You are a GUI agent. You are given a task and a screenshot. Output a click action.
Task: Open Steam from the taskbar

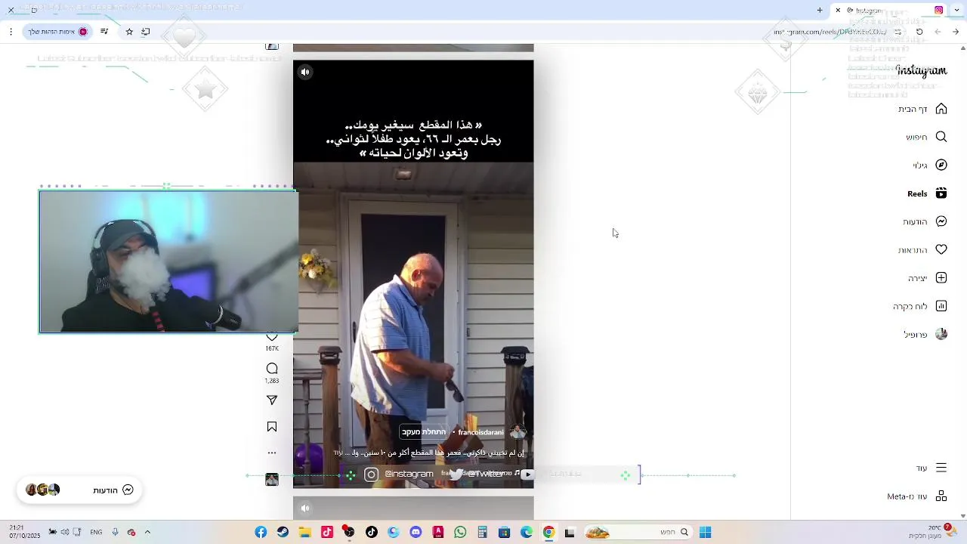(283, 533)
